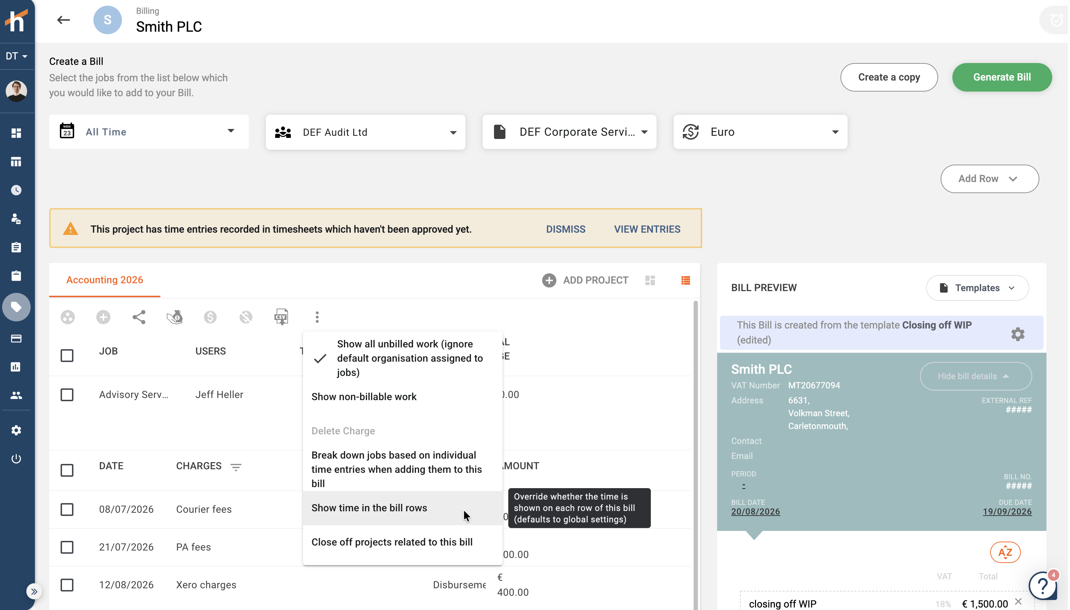Click the due date 19/09/2026

(1007, 512)
